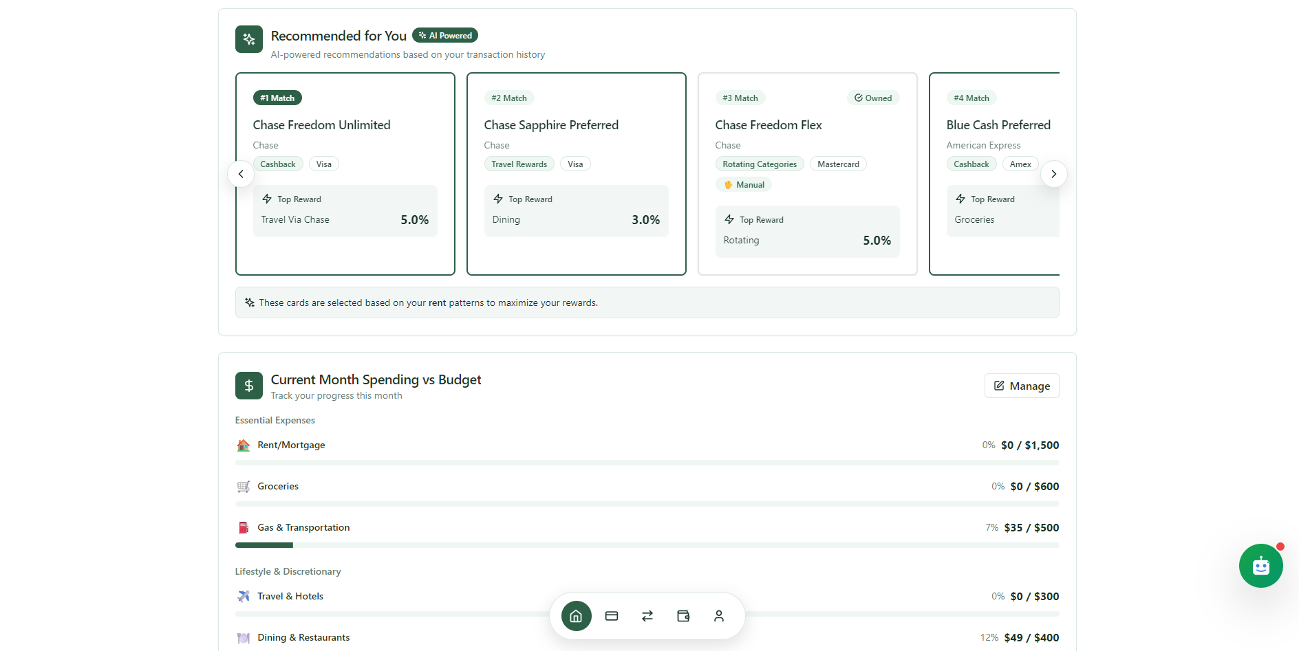Select the Groceries budget row label
This screenshot has width=1299, height=651.
pos(278,486)
